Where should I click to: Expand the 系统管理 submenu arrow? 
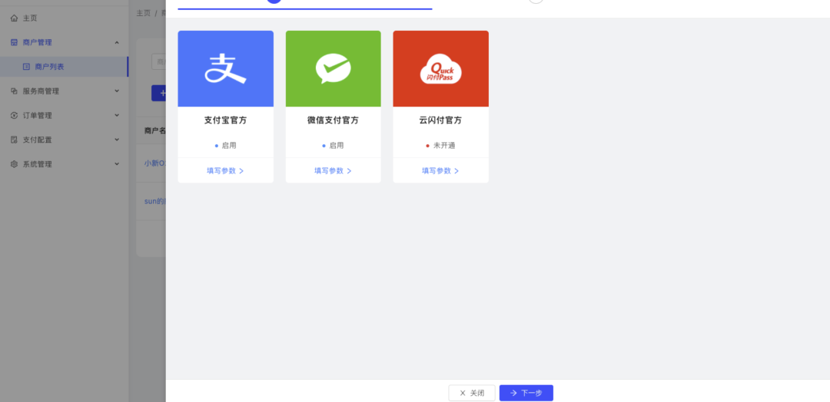pos(117,164)
